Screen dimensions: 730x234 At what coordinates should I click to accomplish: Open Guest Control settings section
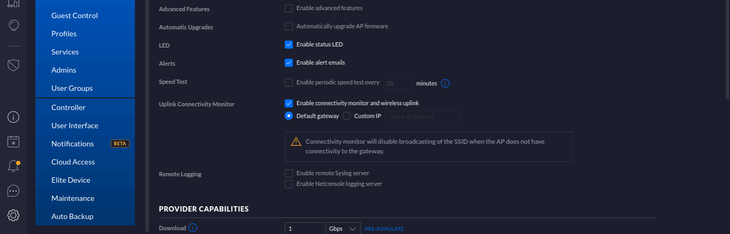(74, 15)
